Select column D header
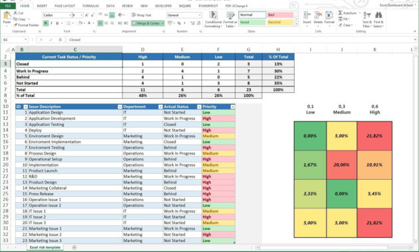The width and height of the screenshot is (419, 252). 143,50
